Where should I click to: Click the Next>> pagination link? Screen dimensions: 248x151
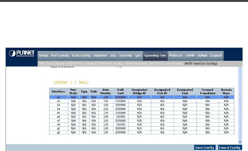(x=84, y=82)
